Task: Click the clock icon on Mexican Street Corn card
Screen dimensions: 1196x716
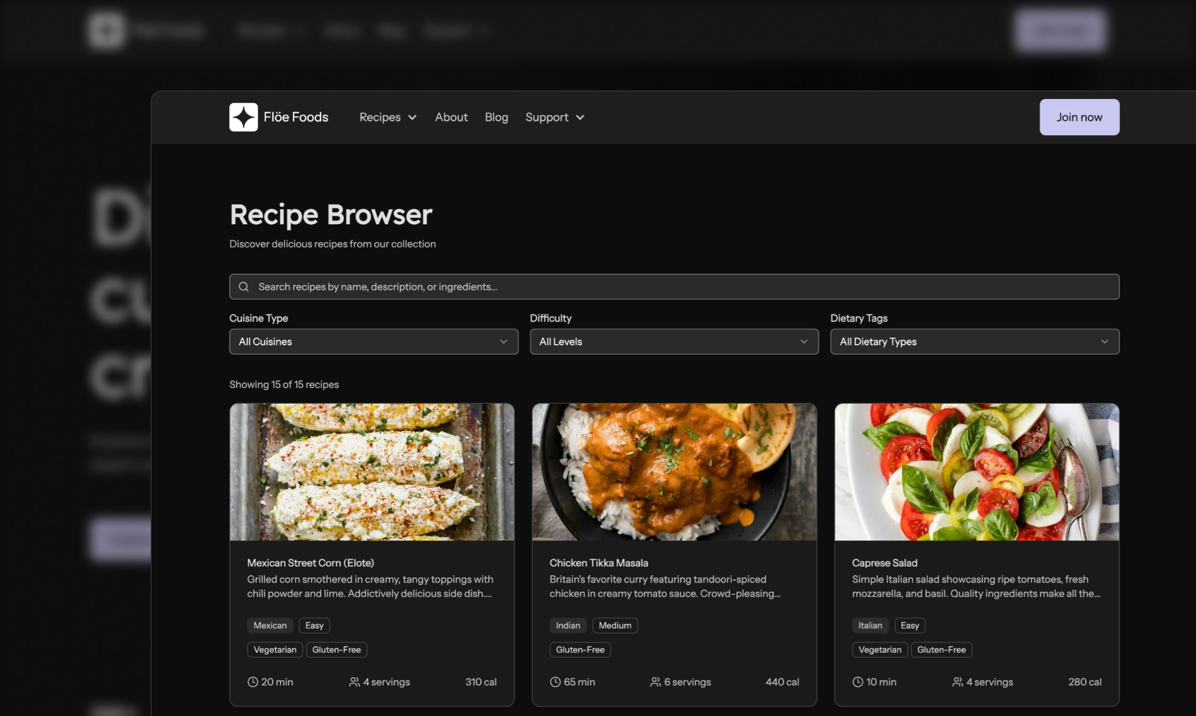Action: [x=252, y=682]
